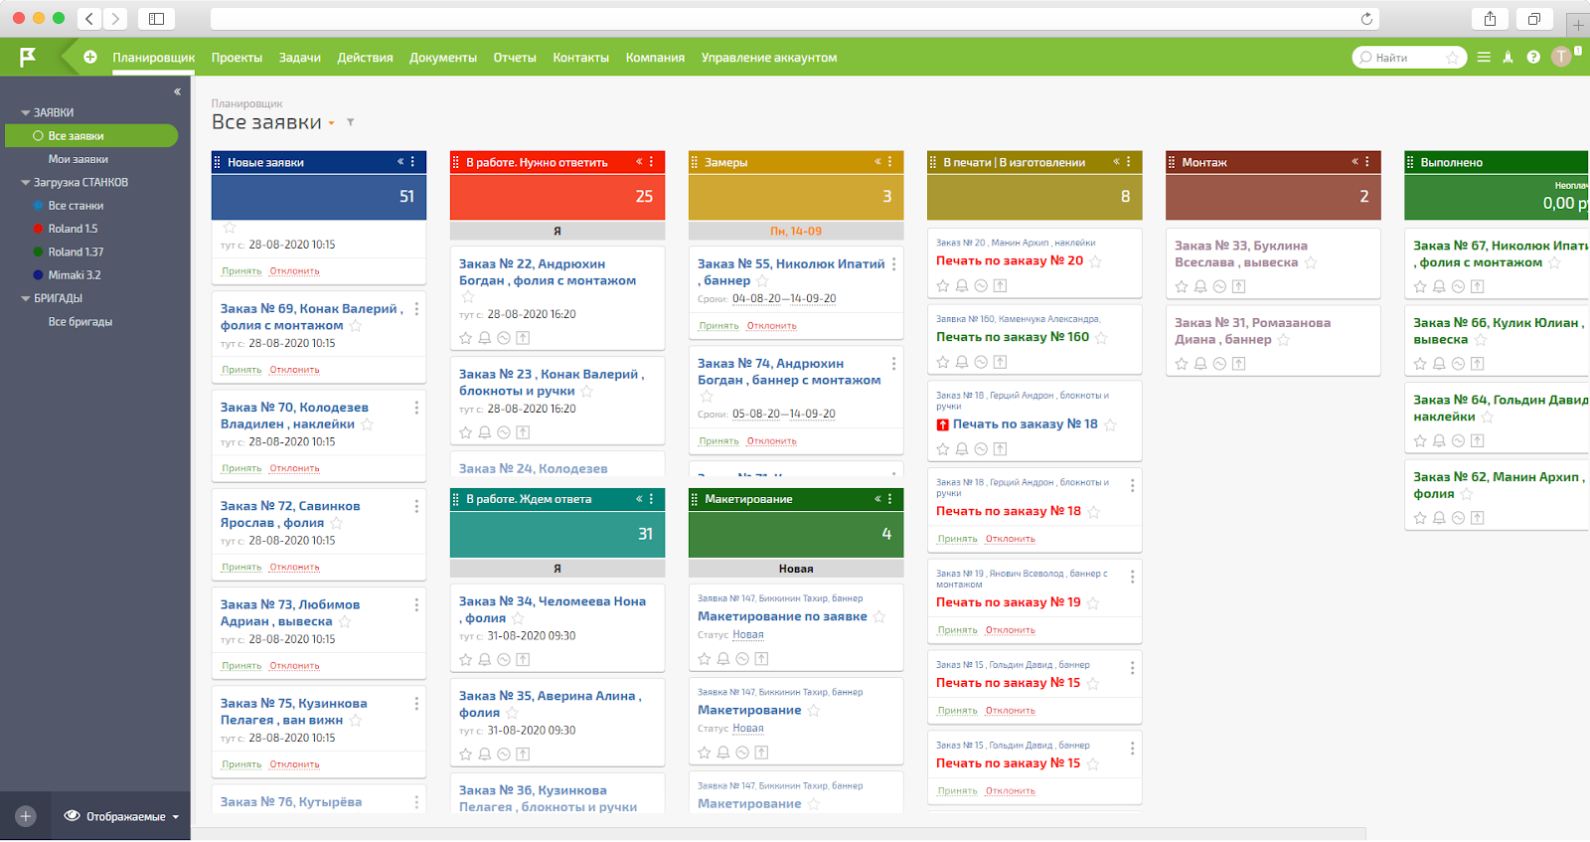Screen dimensions: 1590x842
Task: Open the rocket icon in the top bar
Action: coord(1508,58)
